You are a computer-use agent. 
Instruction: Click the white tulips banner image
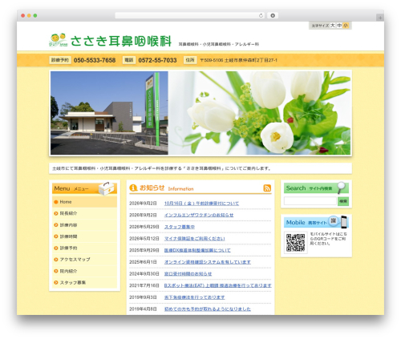click(x=259, y=113)
